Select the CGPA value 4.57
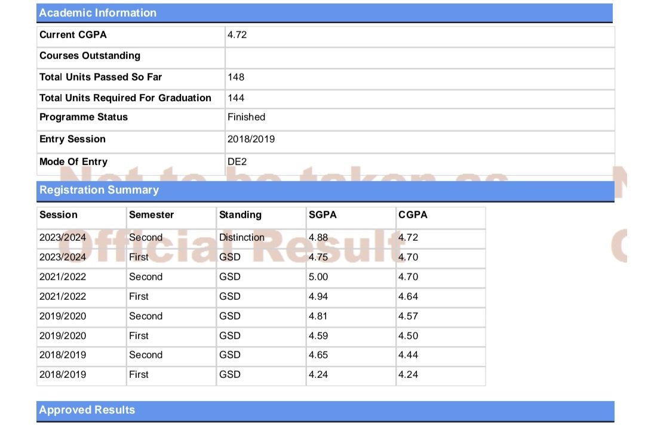Screen dimensions: 645x425 click(408, 316)
